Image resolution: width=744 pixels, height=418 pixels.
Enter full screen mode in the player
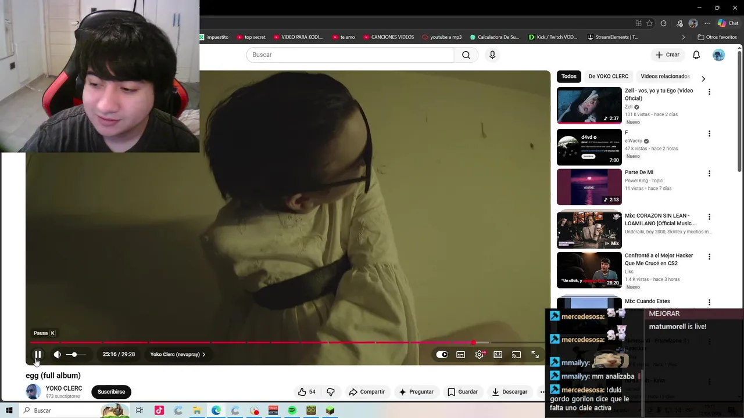click(x=535, y=354)
